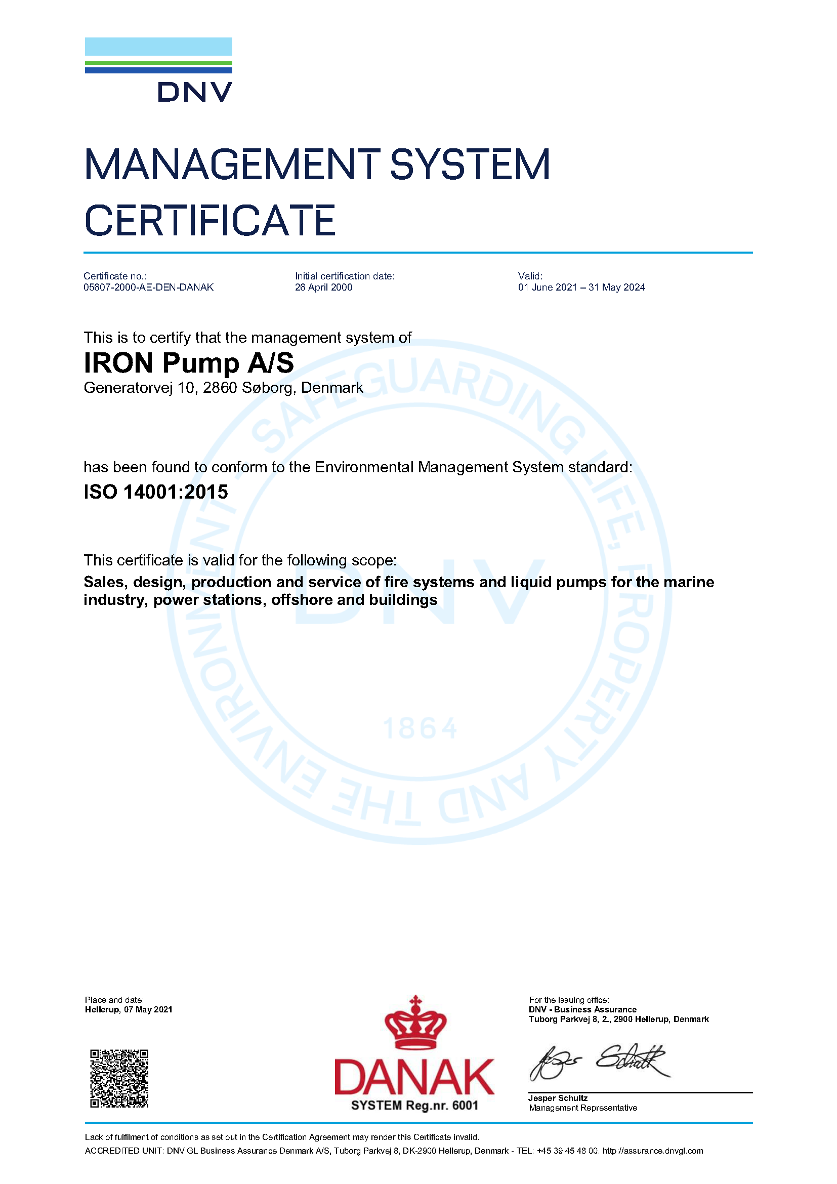Click the IRON Pump A/S company name
837x1184 pixels.
189,362
